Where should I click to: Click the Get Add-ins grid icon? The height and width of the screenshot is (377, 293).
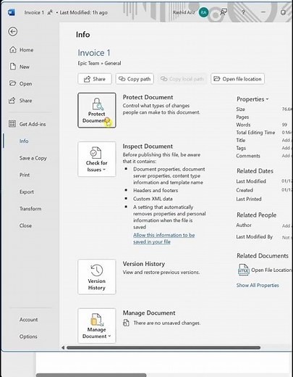coord(12,124)
